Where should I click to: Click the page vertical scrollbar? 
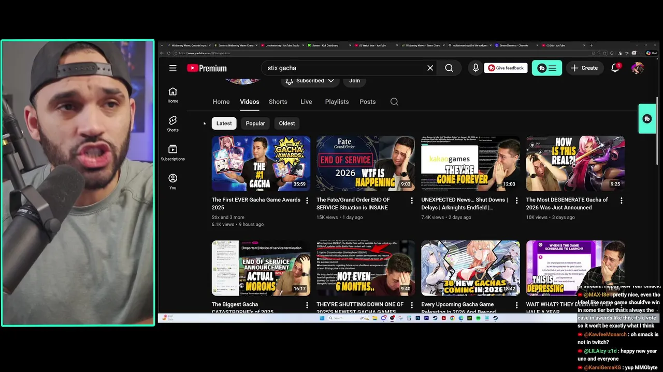point(658,132)
